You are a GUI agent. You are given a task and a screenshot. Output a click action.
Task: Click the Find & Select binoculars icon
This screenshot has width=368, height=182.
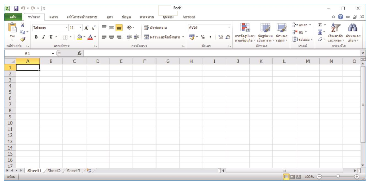click(x=353, y=28)
